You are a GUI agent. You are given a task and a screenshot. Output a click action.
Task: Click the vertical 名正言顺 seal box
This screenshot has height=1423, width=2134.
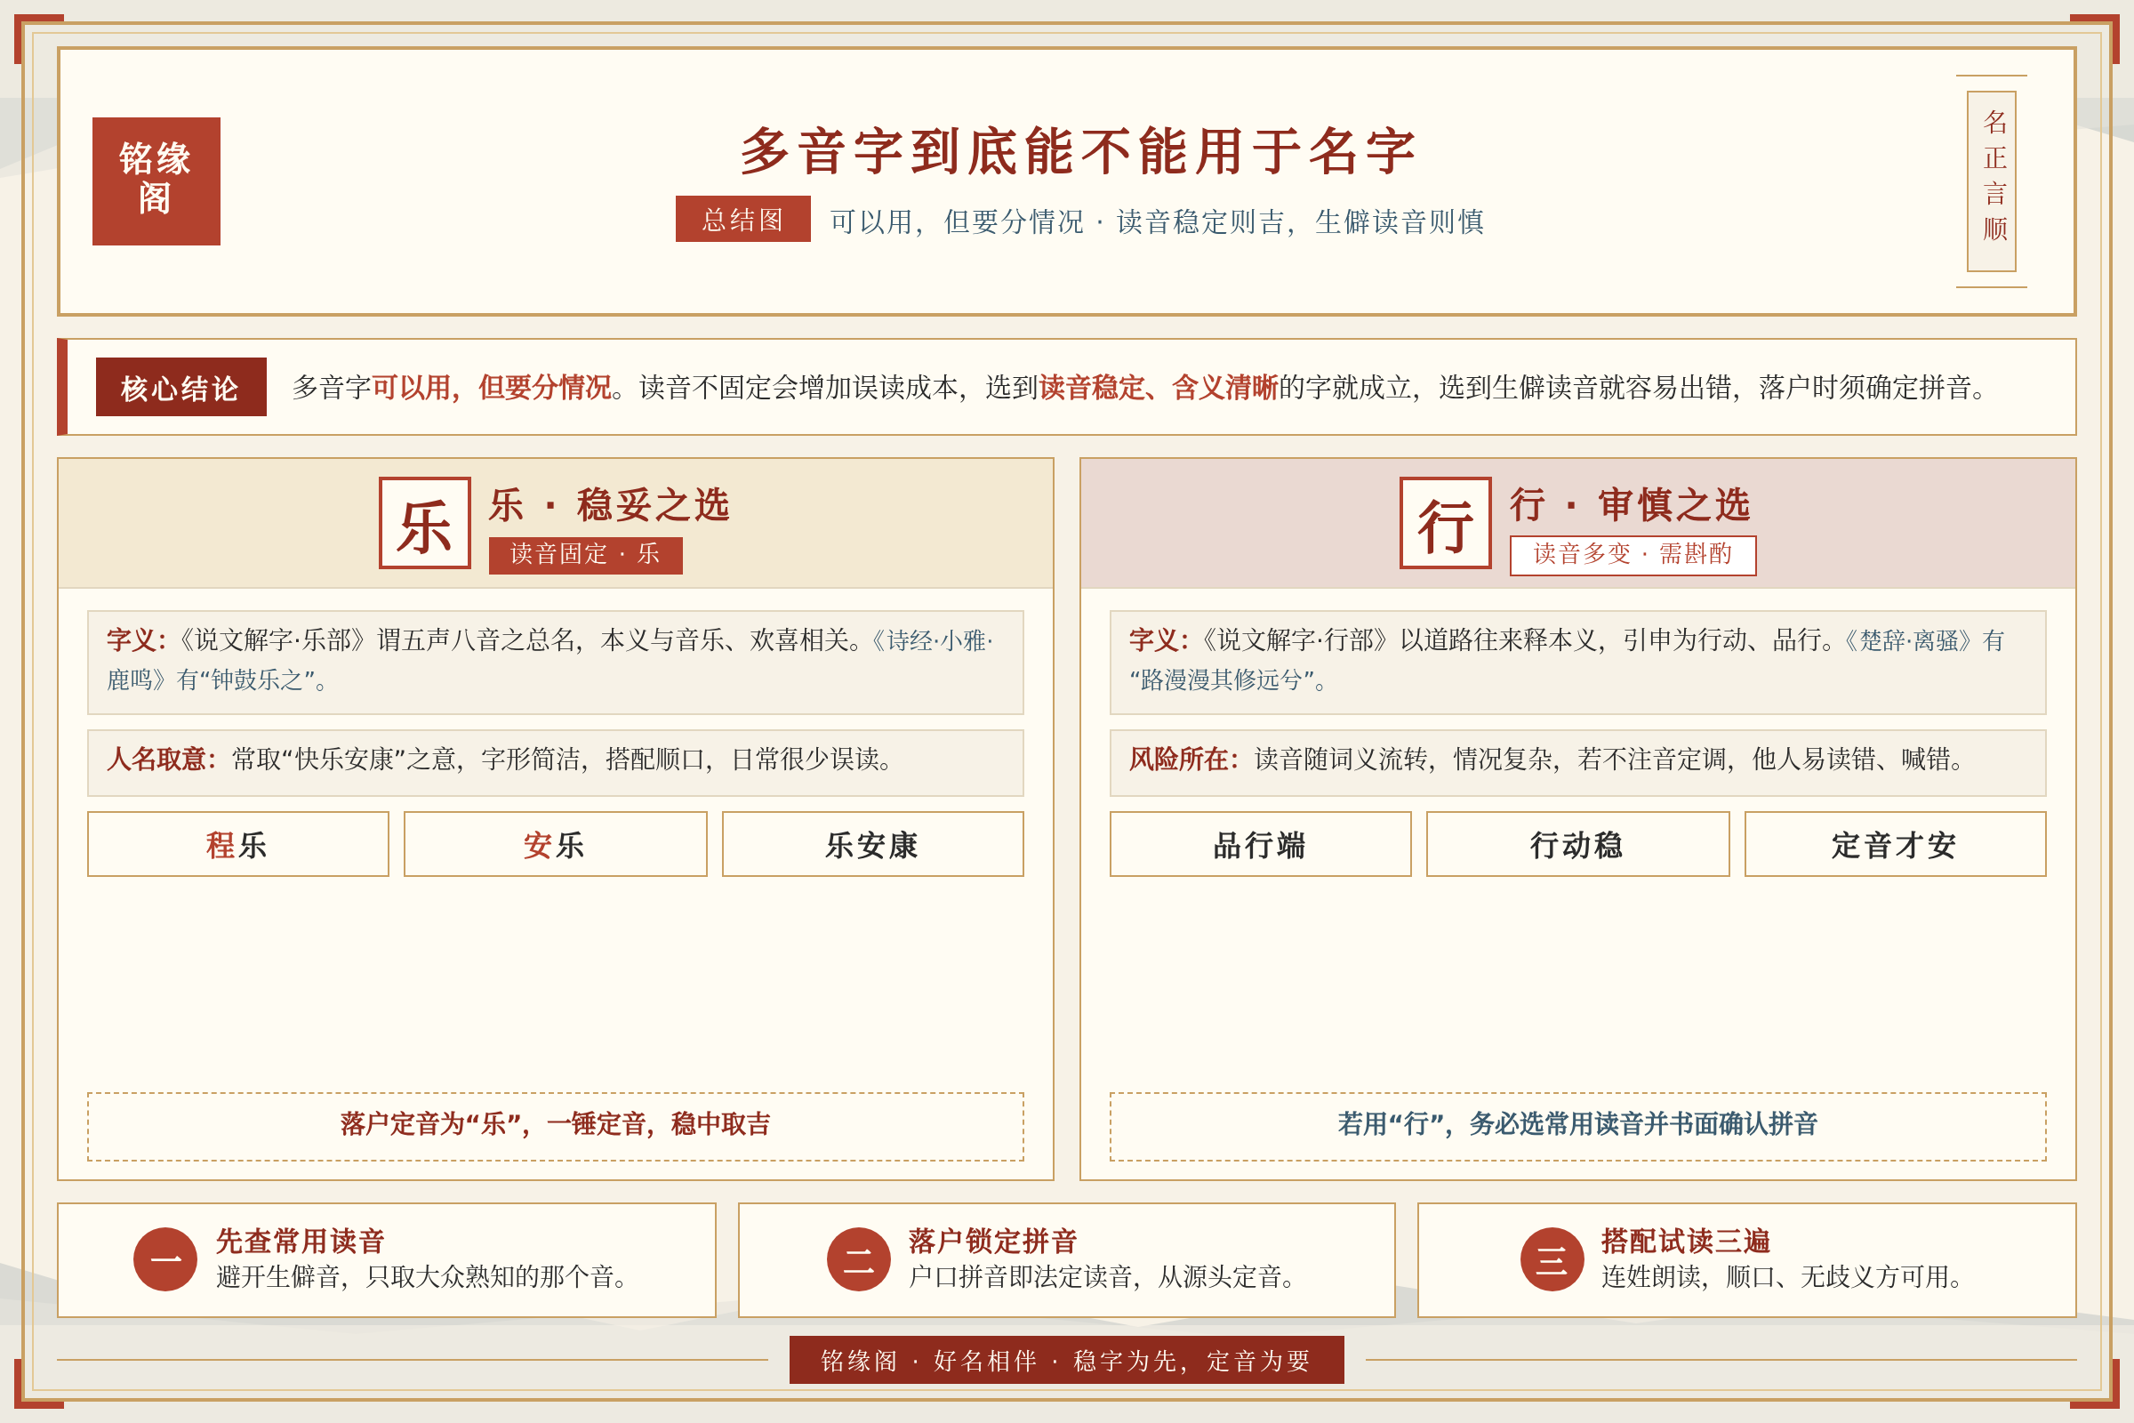tap(1991, 181)
